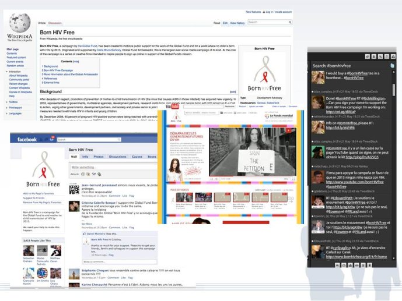Viewport: 402px width, 301px height.
Task: Expand the Print/export section in Wikipedia sidebar
Action: 15,108
